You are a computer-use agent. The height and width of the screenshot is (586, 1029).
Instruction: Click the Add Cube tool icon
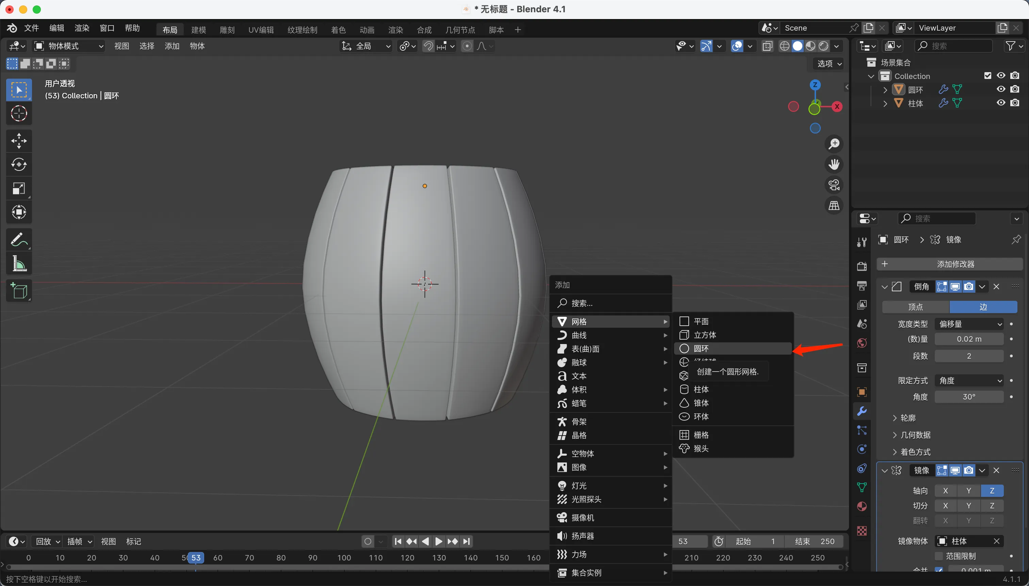pyautogui.click(x=19, y=291)
